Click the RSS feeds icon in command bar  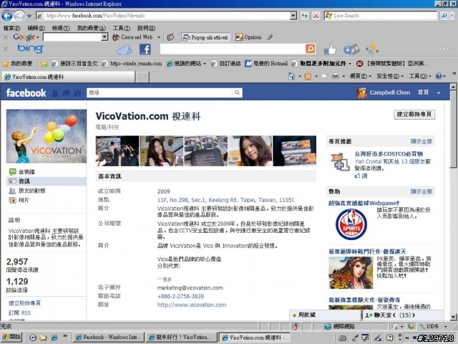coord(308,77)
